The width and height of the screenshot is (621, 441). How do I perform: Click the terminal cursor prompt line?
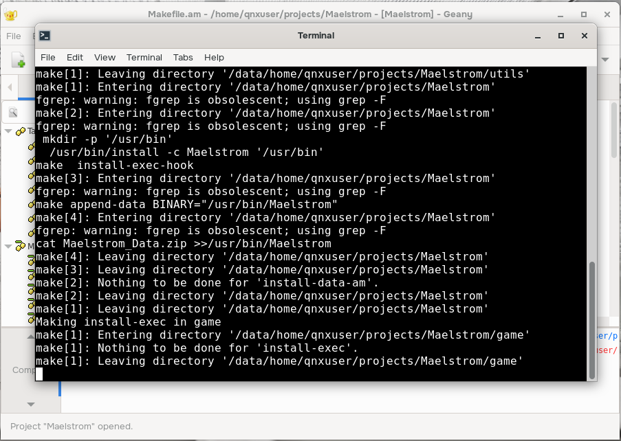tap(39, 374)
